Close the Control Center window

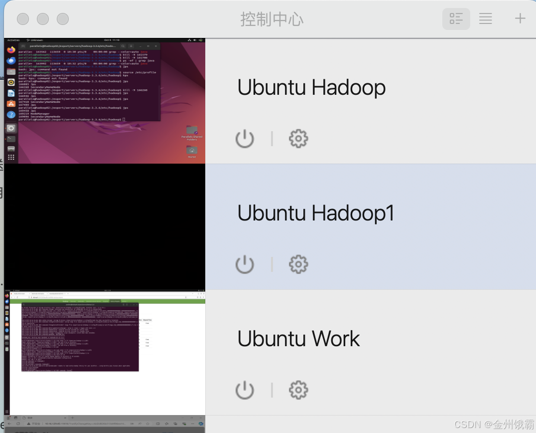(23, 19)
